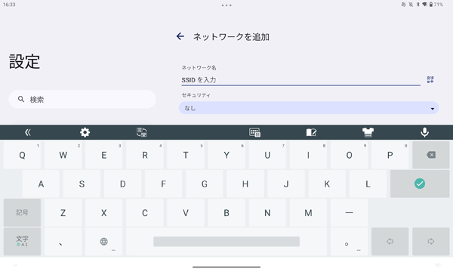
Task: Tap the J key
Action: (286, 184)
